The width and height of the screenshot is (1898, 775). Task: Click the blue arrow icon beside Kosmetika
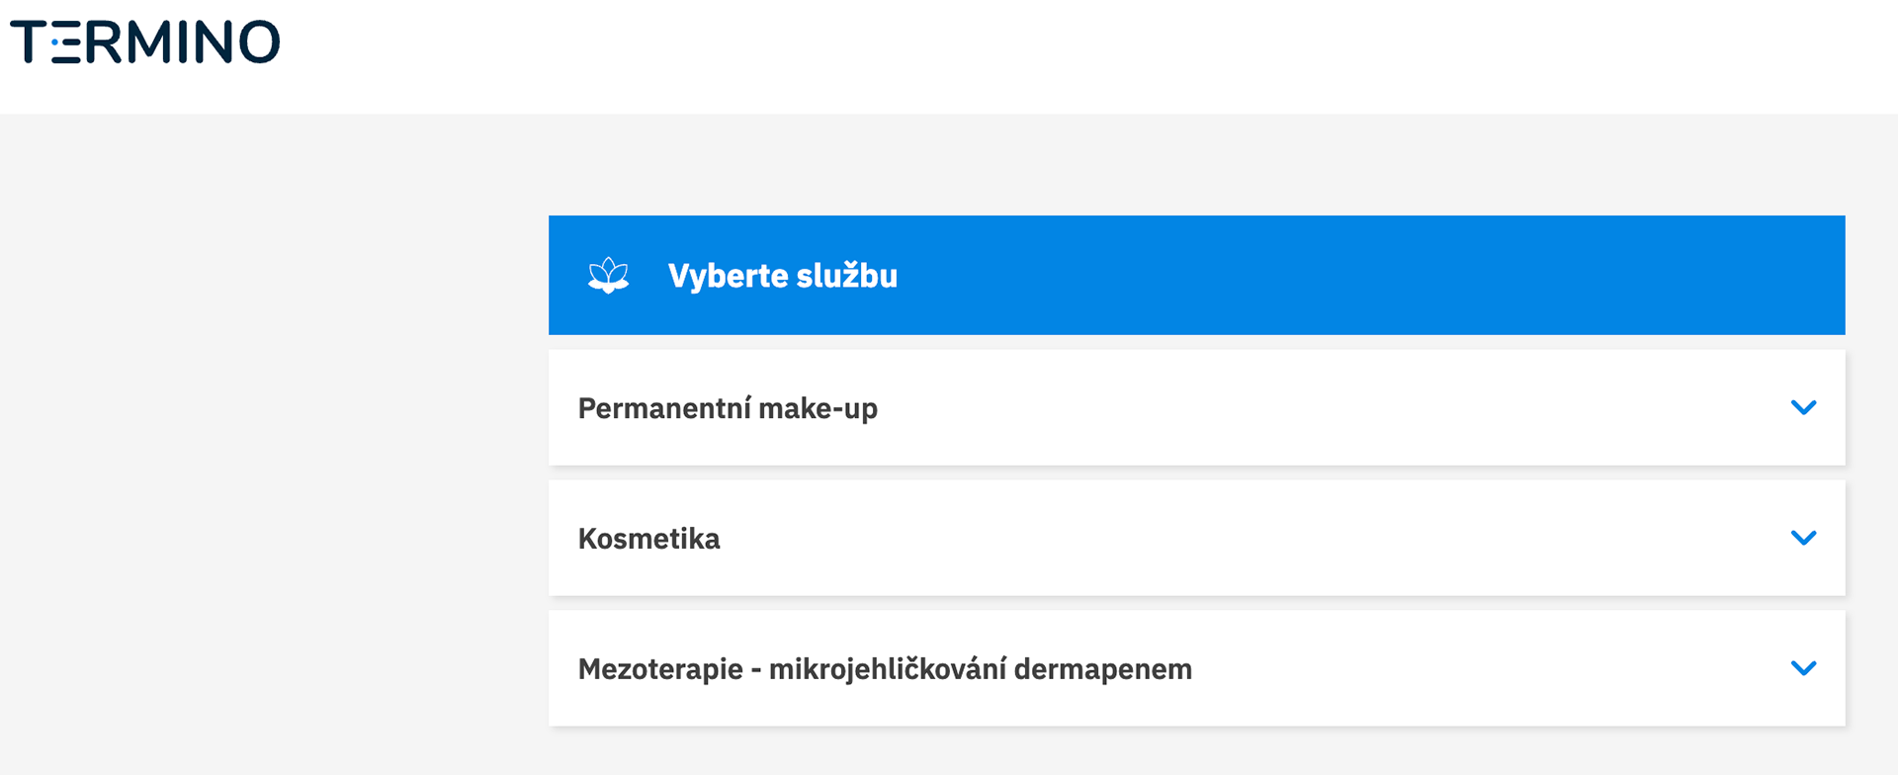click(x=1803, y=539)
